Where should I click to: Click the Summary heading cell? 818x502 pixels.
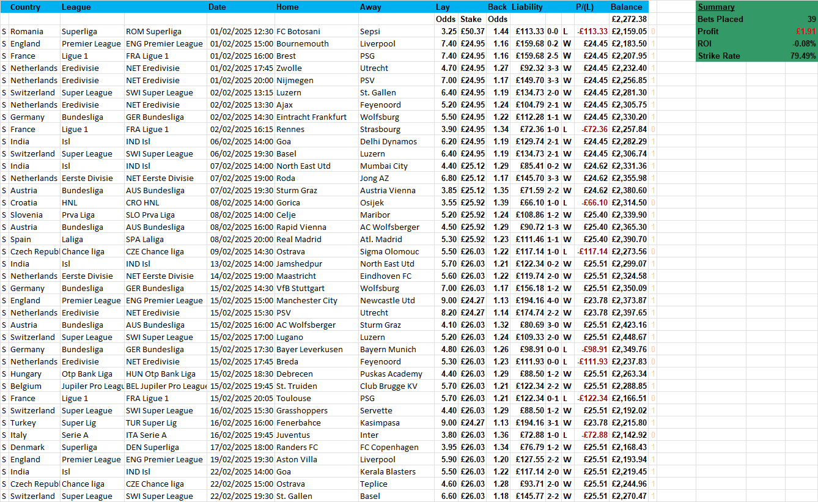click(x=721, y=7)
